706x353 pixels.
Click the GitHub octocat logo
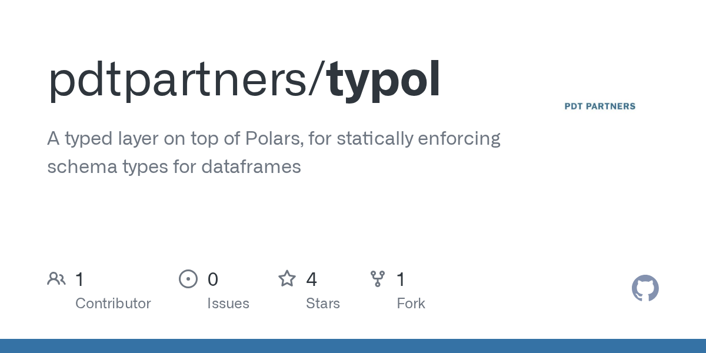tap(645, 288)
